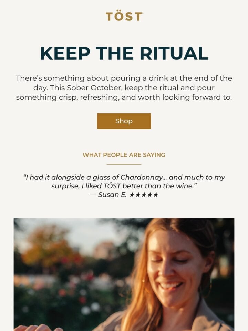
Task: Click the word TÖST inside the testimonial
Action: (112, 186)
